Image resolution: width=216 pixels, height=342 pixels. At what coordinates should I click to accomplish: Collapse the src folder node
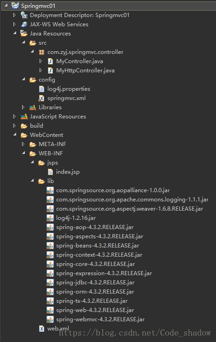(23, 42)
